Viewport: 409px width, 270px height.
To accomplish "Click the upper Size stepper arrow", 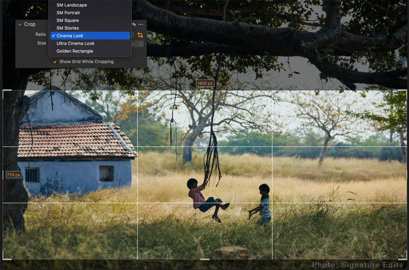I will 141,43.
